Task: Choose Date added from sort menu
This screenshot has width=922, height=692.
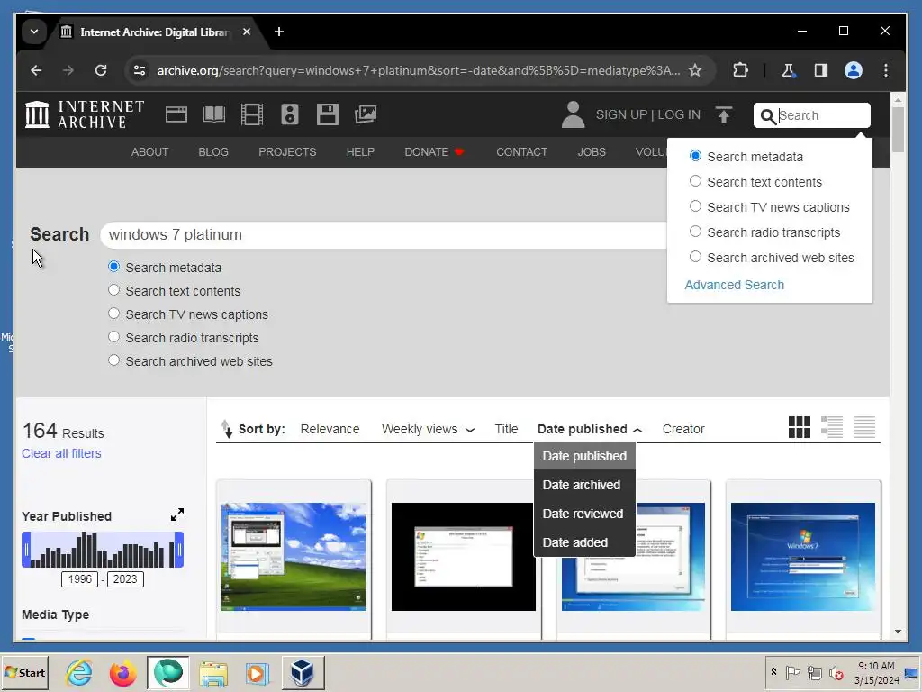Action: point(584,542)
